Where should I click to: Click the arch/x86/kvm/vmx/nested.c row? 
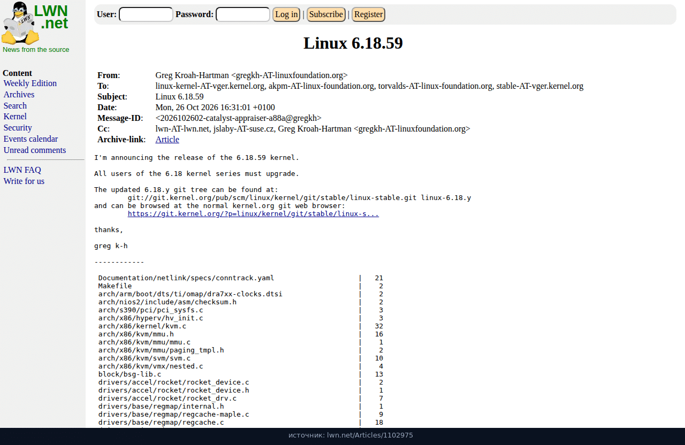[x=241, y=366]
